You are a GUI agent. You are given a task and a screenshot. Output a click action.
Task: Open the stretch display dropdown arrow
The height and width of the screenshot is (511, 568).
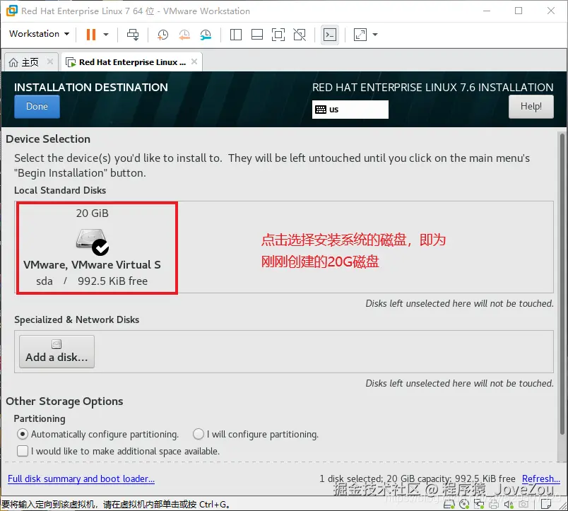[x=375, y=35]
